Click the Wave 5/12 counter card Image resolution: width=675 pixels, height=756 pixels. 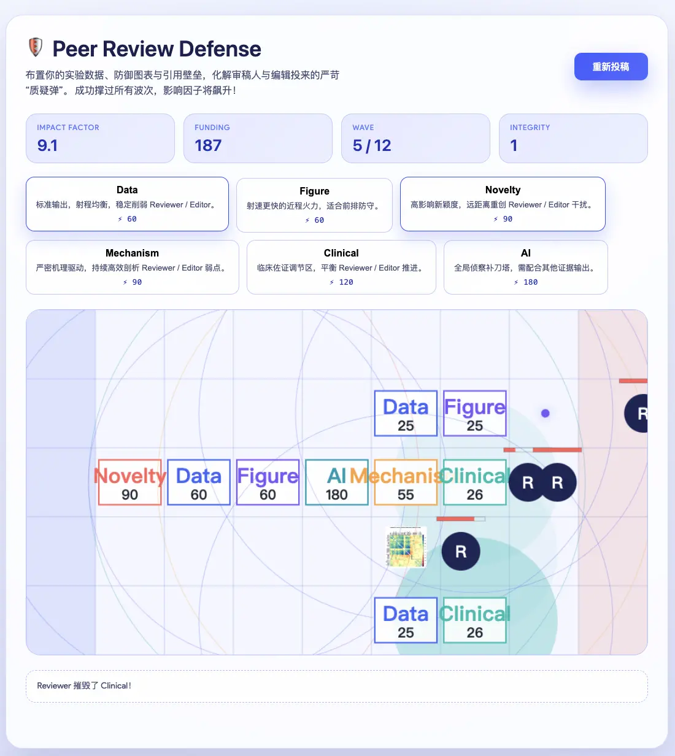click(x=415, y=138)
